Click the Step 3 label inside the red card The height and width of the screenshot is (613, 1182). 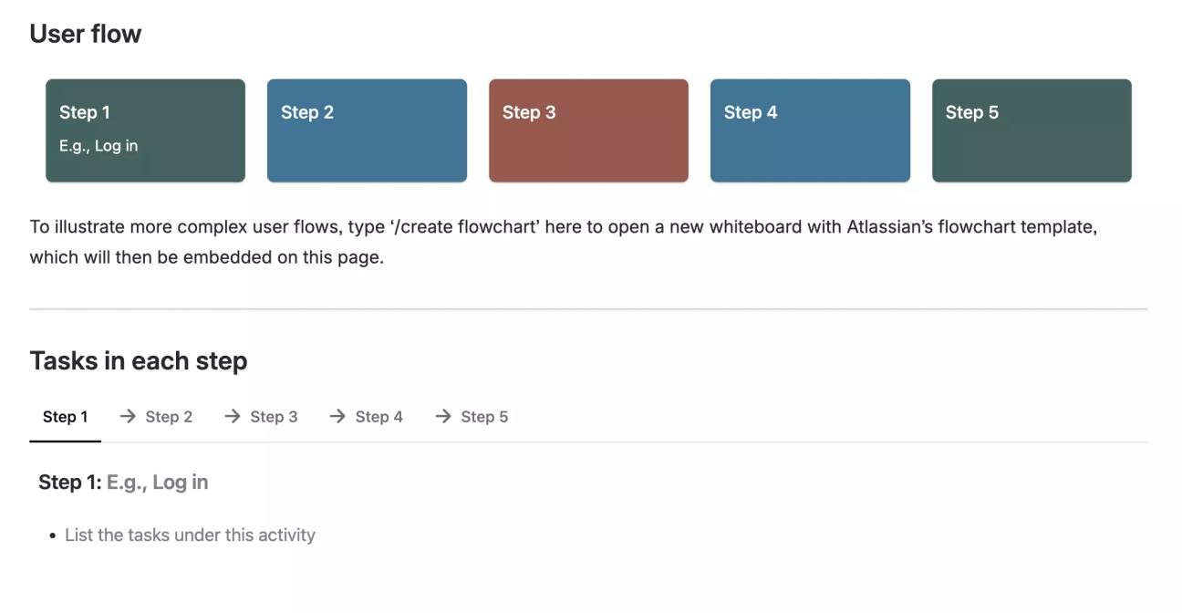click(530, 112)
